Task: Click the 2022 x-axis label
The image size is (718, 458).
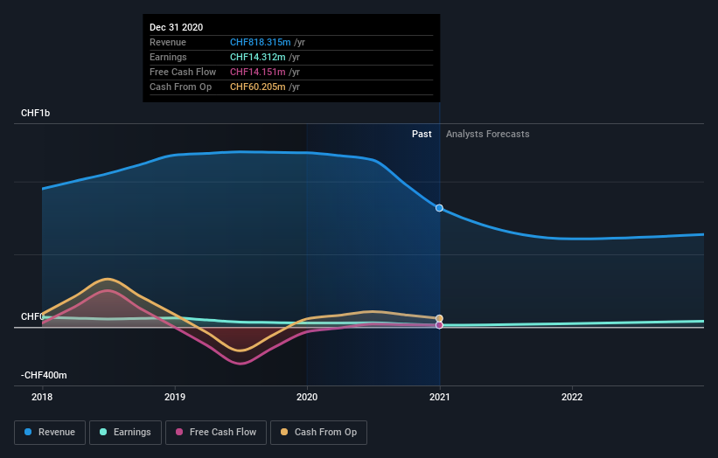Action: point(572,397)
